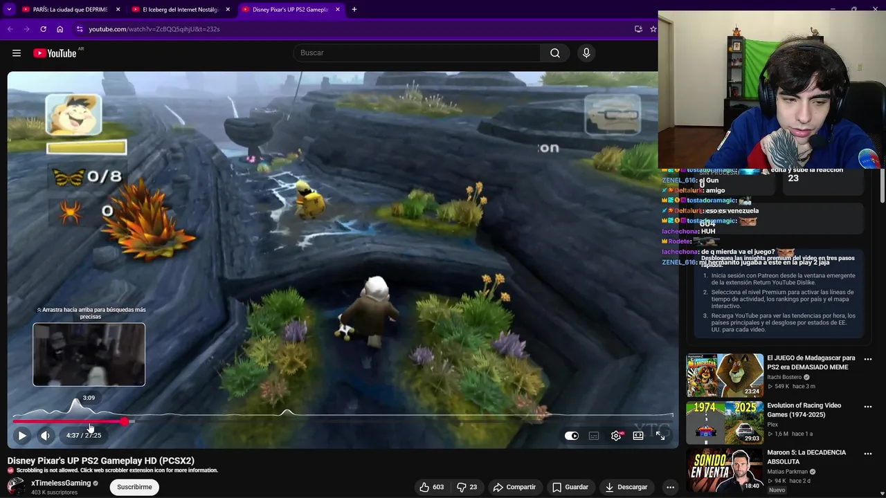886x498 pixels.
Task: Select the Disney Pixar's UP PS2 tab
Action: (x=289, y=10)
